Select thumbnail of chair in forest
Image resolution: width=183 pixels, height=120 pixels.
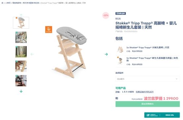tap(21, 52)
